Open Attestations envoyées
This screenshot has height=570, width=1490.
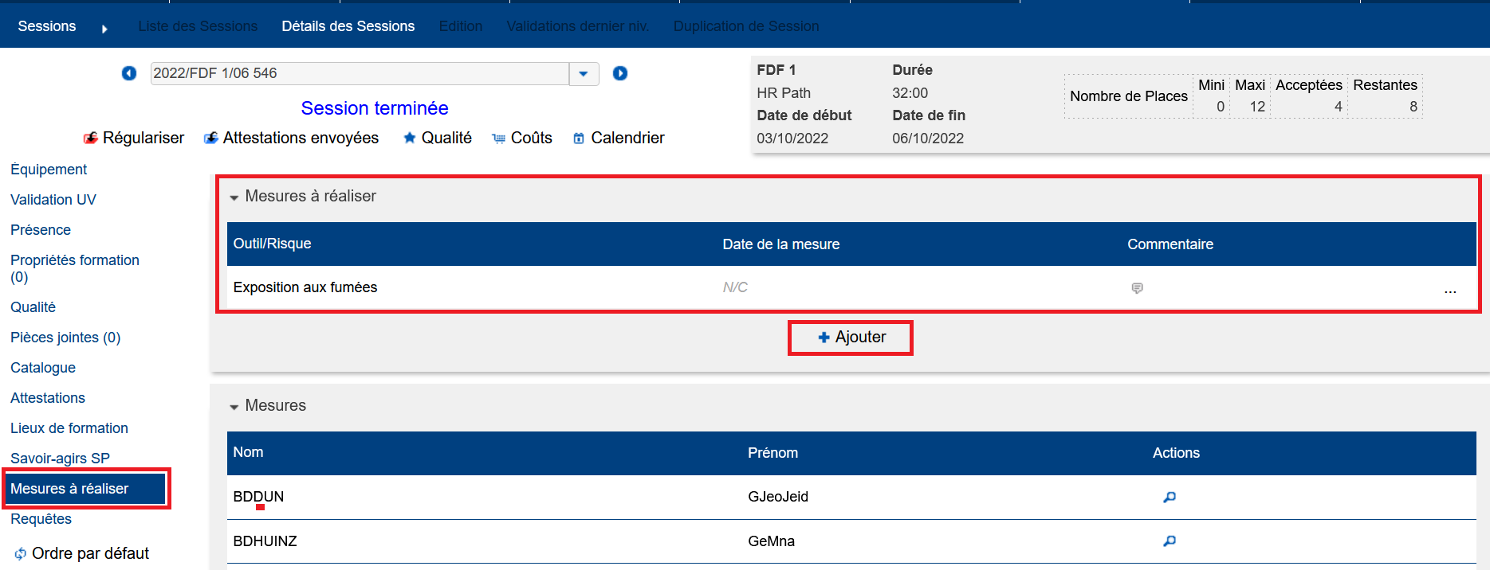[x=291, y=138]
